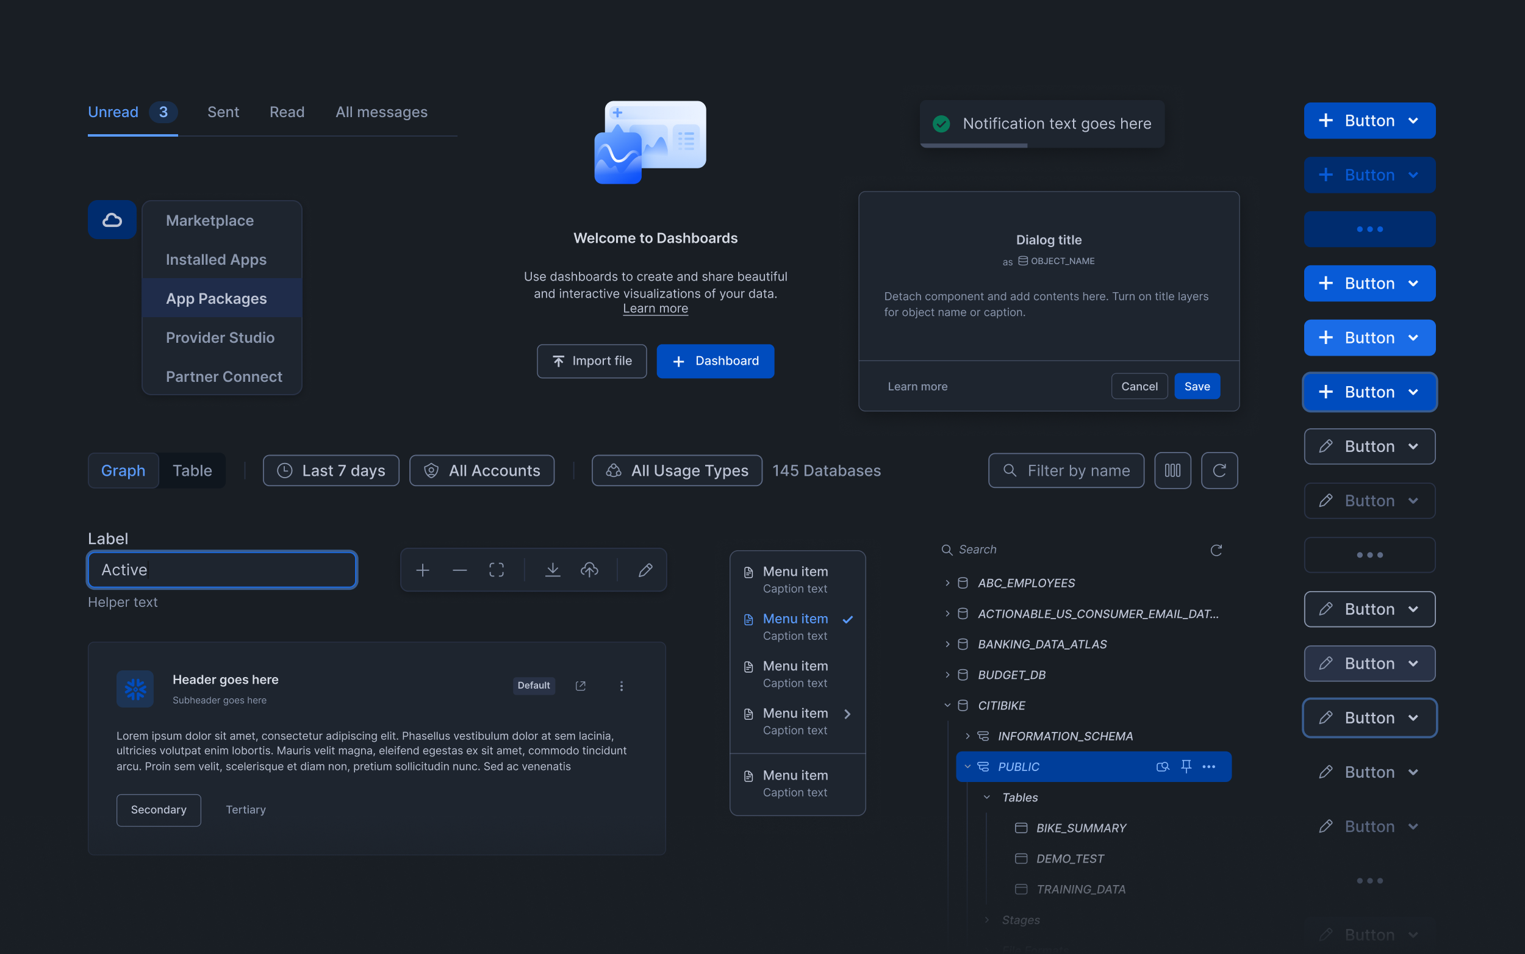Switch view toggle to Table
The height and width of the screenshot is (954, 1525).
pos(192,470)
